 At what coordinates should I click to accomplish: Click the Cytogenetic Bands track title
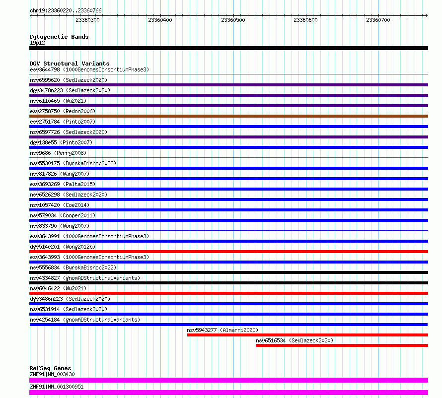(x=59, y=37)
